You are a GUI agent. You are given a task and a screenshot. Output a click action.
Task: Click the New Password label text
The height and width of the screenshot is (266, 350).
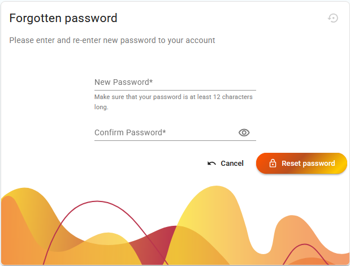pyautogui.click(x=123, y=82)
